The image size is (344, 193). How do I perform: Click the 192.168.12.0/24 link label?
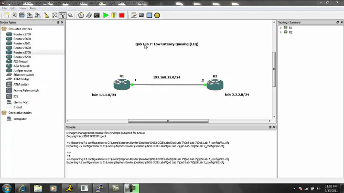pos(167,77)
